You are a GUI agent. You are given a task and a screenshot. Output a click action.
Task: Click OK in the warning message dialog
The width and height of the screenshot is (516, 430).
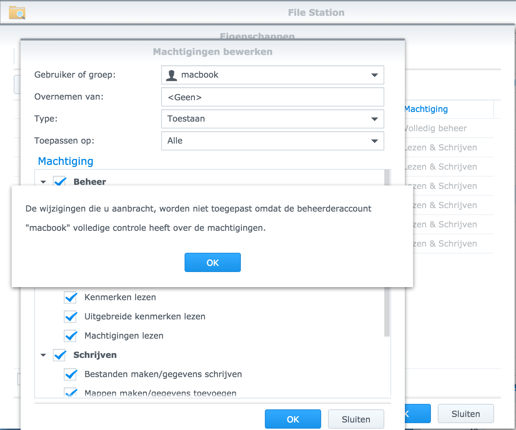pyautogui.click(x=212, y=262)
